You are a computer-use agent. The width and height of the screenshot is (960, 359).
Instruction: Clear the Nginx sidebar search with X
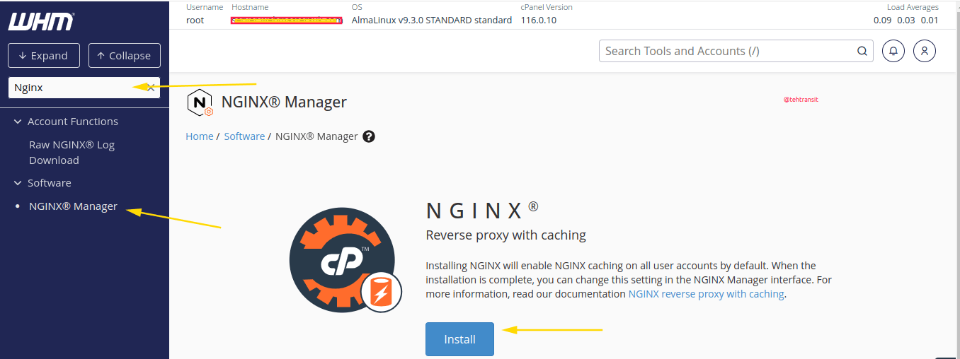pos(151,88)
